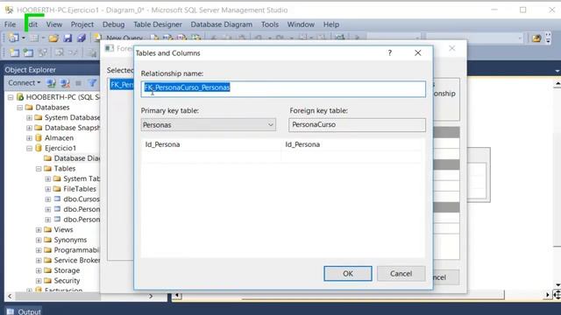The height and width of the screenshot is (315, 561).
Task: Click the Add Table icon in diagram toolbar
Action: point(28,52)
